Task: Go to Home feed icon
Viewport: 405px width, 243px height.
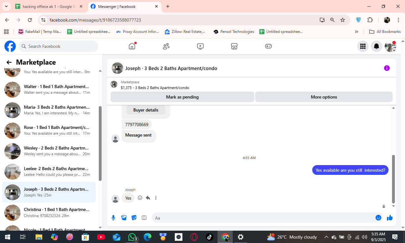Action: [x=132, y=46]
